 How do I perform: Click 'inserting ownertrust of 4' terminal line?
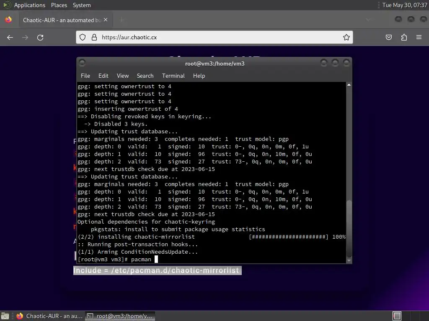click(x=128, y=109)
